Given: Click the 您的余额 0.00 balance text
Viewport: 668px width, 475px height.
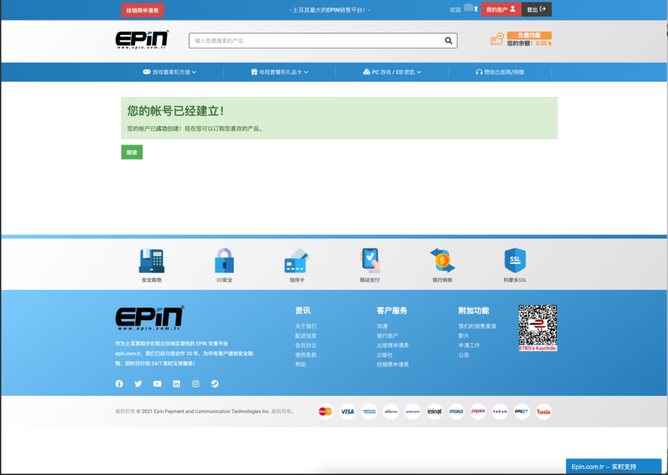Looking at the screenshot, I should pos(529,43).
